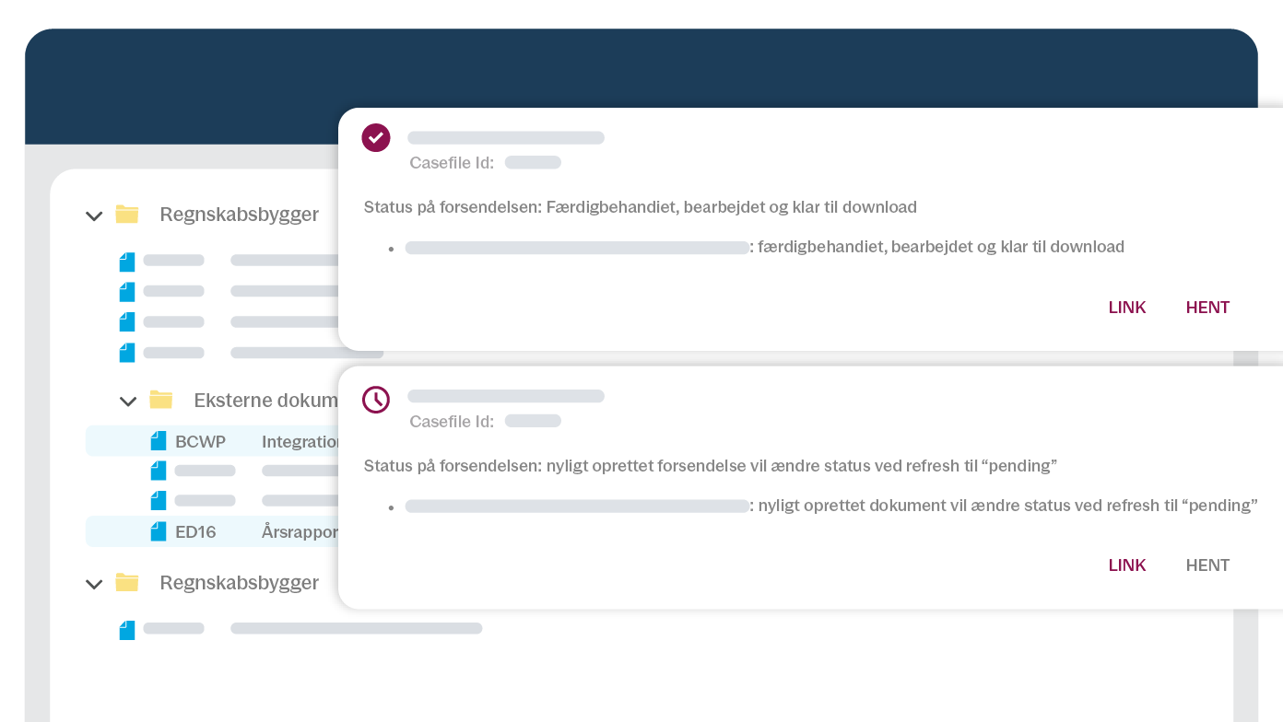
Task: Open the first Regnskabsbygger folder label
Action: [240, 215]
